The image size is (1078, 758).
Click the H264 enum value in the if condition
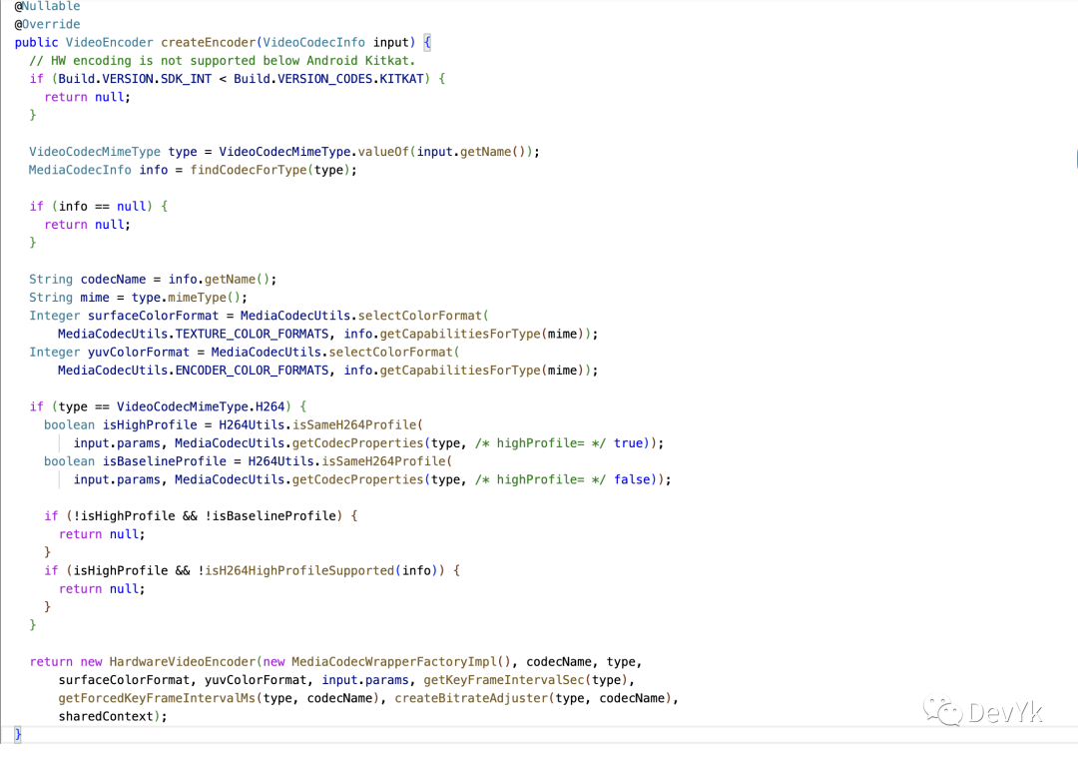tap(270, 406)
